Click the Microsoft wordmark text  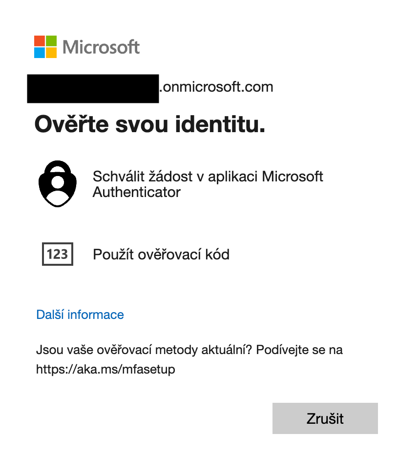[102, 47]
